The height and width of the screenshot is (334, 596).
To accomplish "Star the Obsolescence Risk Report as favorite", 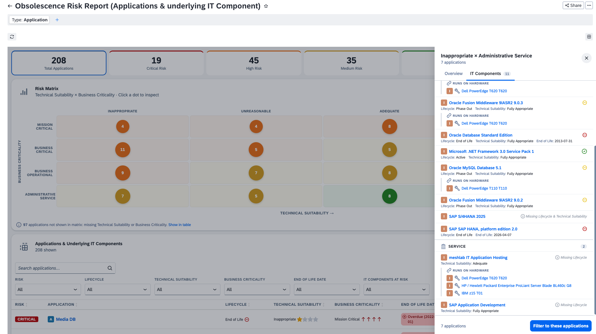I will (x=266, y=6).
